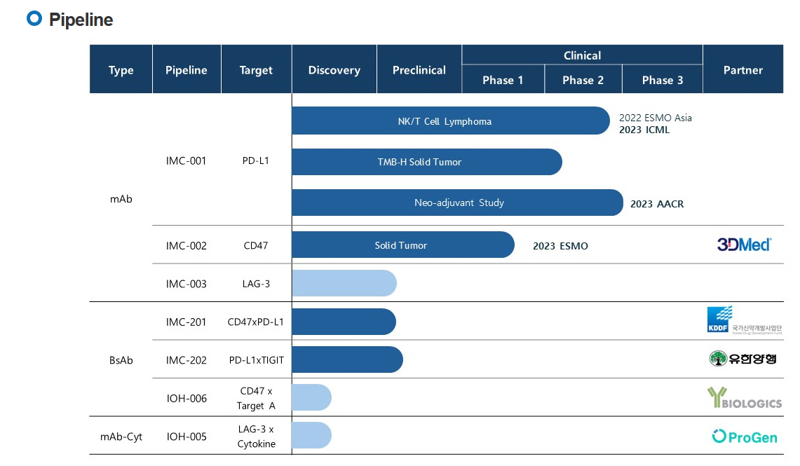The height and width of the screenshot is (466, 800).
Task: Click the IMC-202 dark blue bar
Action: click(x=348, y=359)
